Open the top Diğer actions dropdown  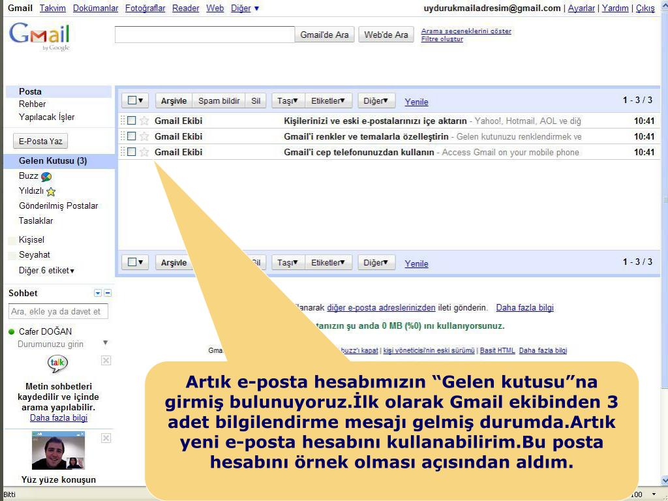376,101
